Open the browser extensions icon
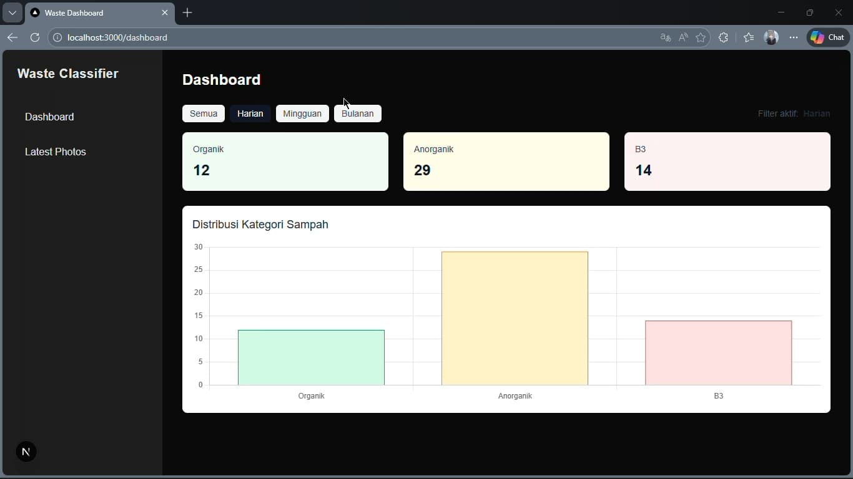The width and height of the screenshot is (853, 479). [723, 37]
